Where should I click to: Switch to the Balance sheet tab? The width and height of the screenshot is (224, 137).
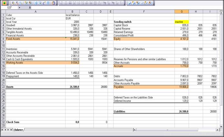tap(18, 130)
